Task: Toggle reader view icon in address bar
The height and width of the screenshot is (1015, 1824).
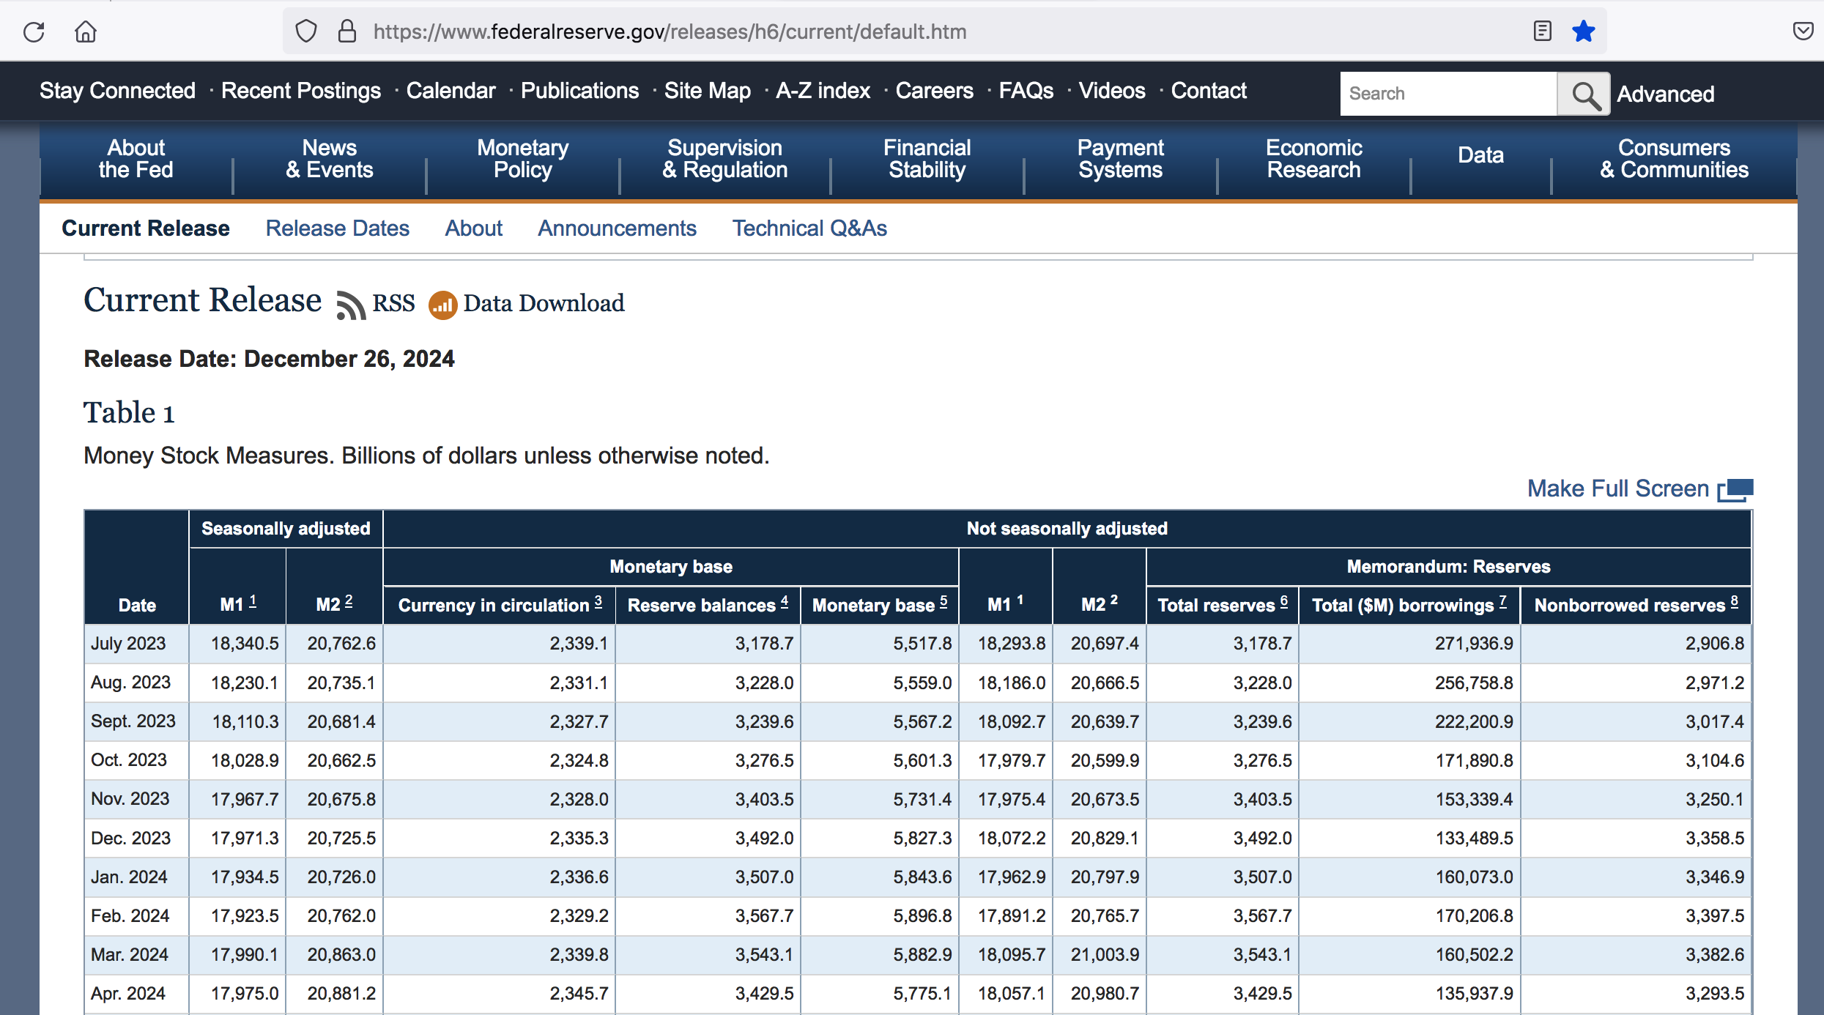Action: click(x=1542, y=31)
